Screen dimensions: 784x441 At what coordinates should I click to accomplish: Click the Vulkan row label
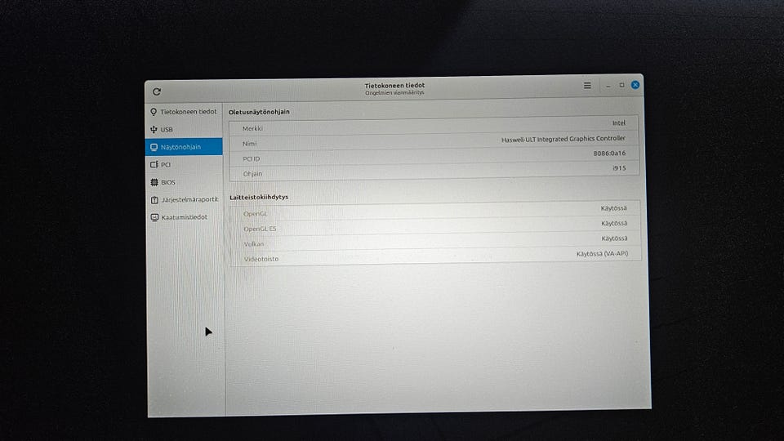[x=254, y=244]
